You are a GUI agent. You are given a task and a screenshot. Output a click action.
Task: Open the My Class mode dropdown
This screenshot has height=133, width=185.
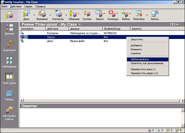coord(80,25)
